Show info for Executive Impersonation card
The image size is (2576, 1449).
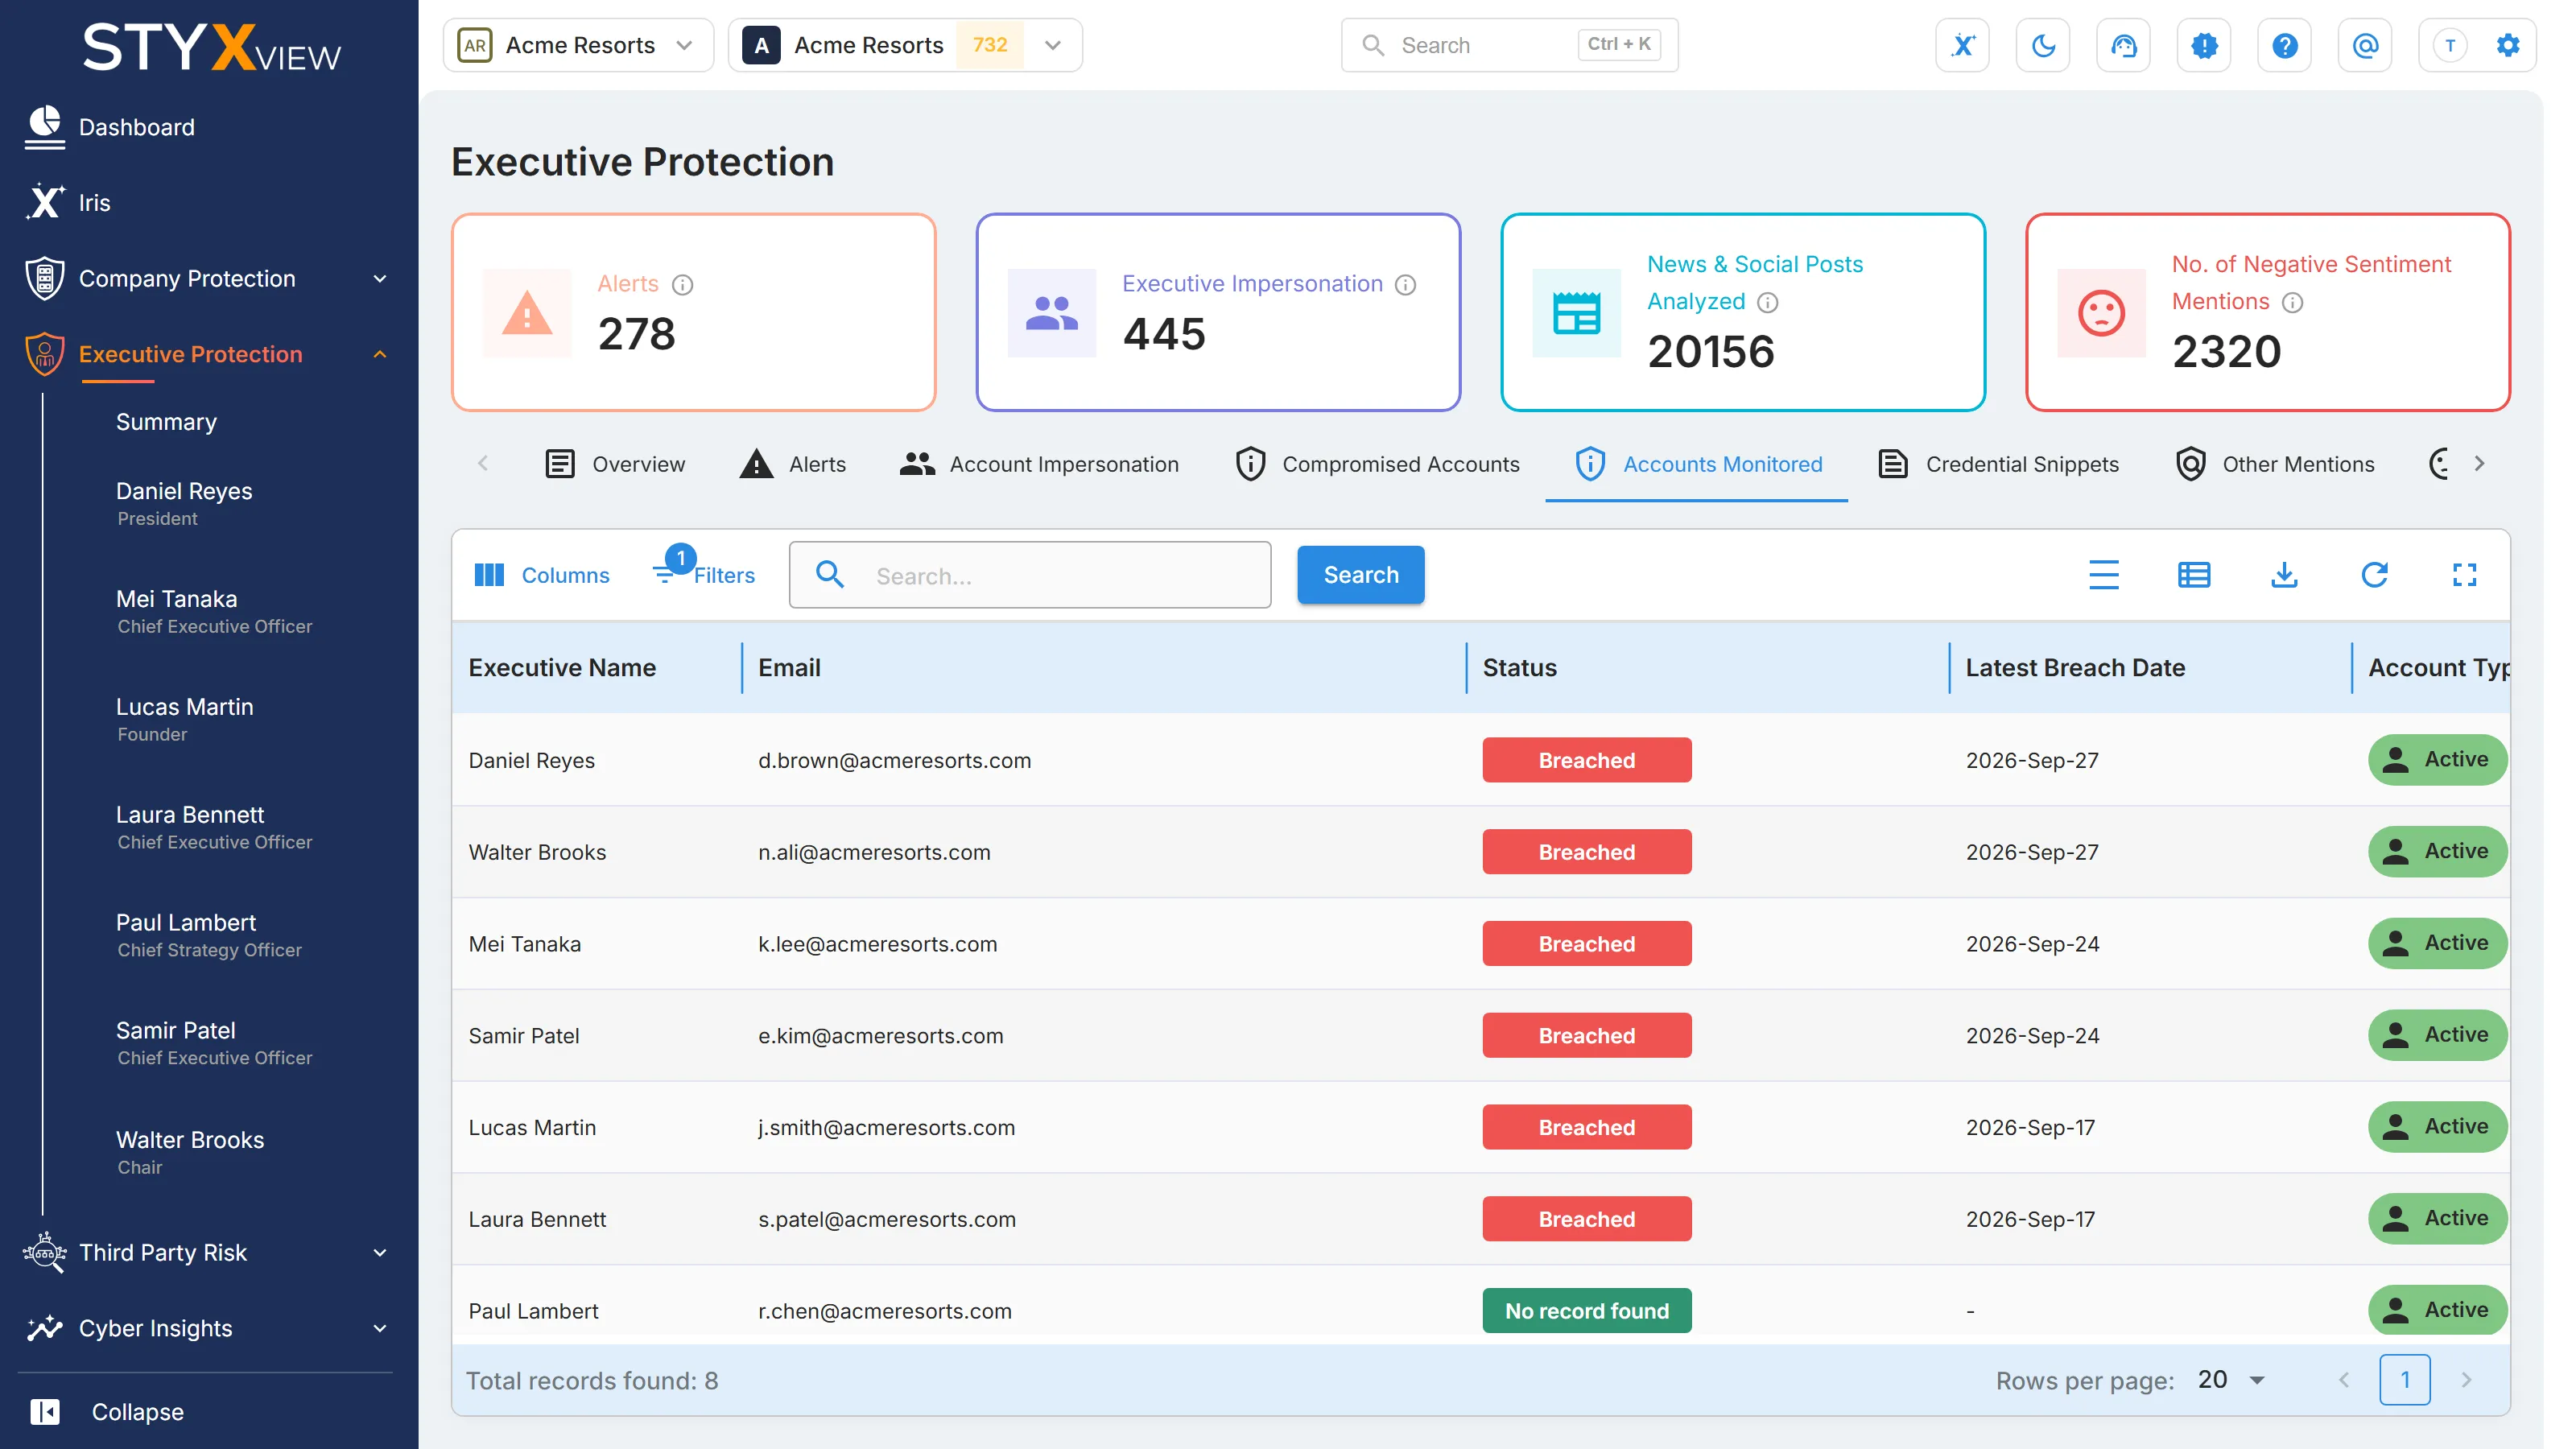coord(1405,285)
